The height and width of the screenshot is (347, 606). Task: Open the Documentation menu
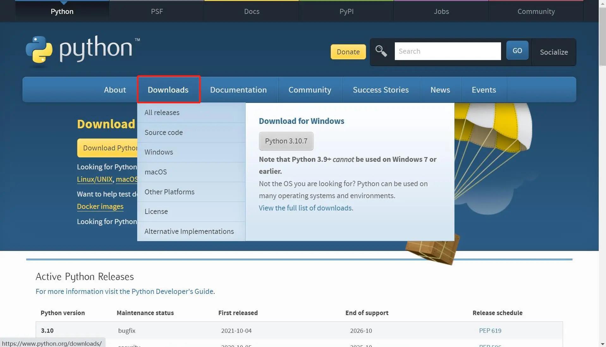(238, 90)
